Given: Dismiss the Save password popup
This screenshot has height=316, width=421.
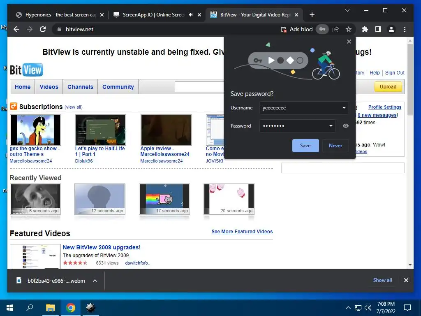Looking at the screenshot, I should (349, 42).
